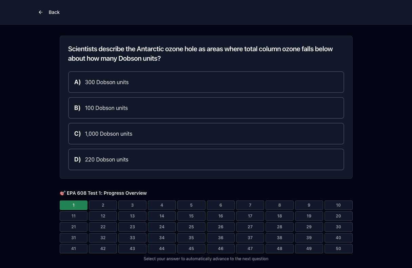Go to question 10
Screen dimensions: 412x268
point(338,205)
